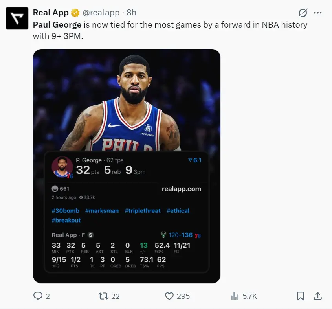View post analytics bar chart icon
Image resolution: width=332 pixels, height=309 pixels.
point(235,296)
